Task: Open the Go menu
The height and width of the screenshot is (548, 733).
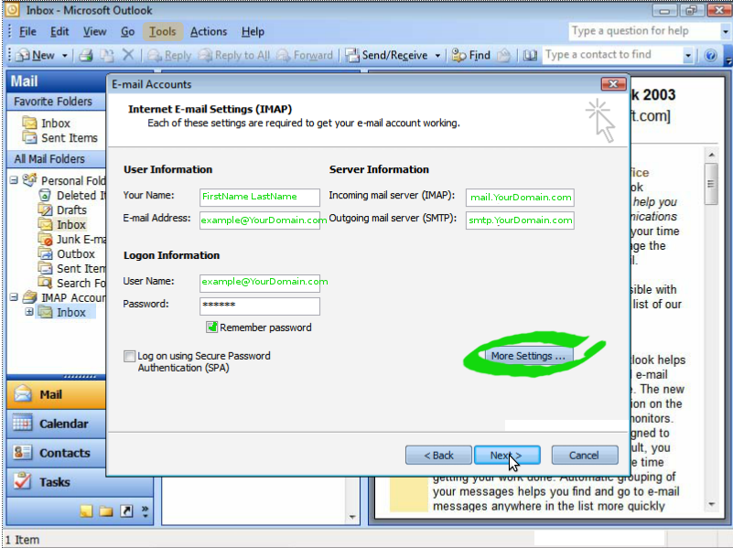Action: [127, 32]
